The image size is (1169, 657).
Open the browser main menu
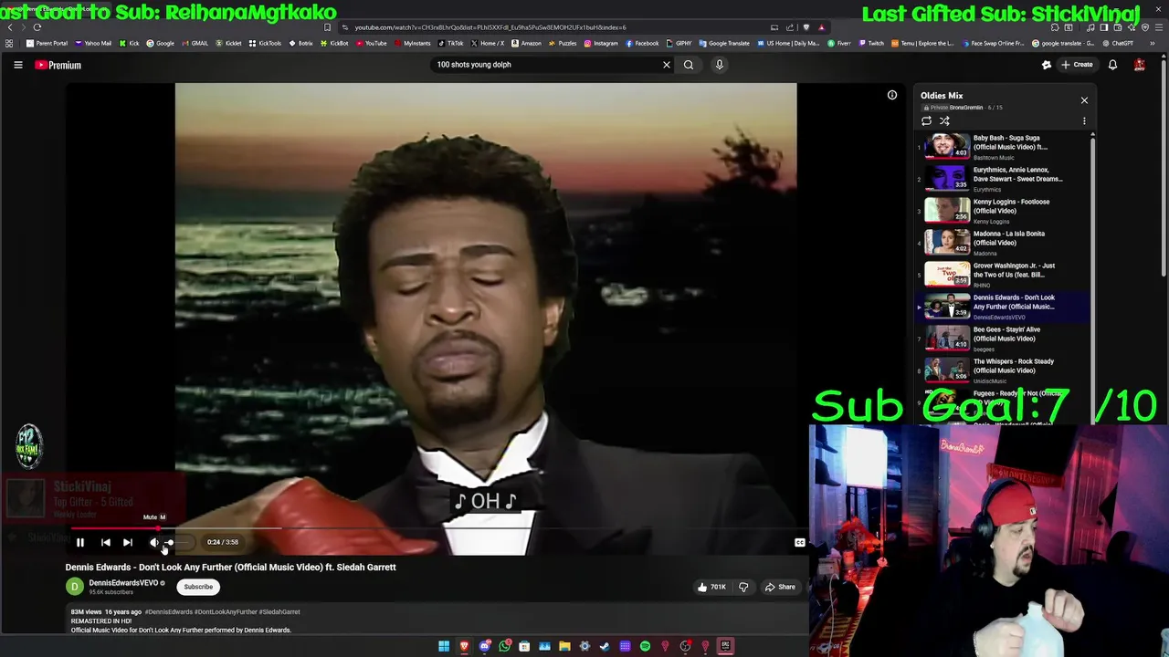coord(1159,27)
